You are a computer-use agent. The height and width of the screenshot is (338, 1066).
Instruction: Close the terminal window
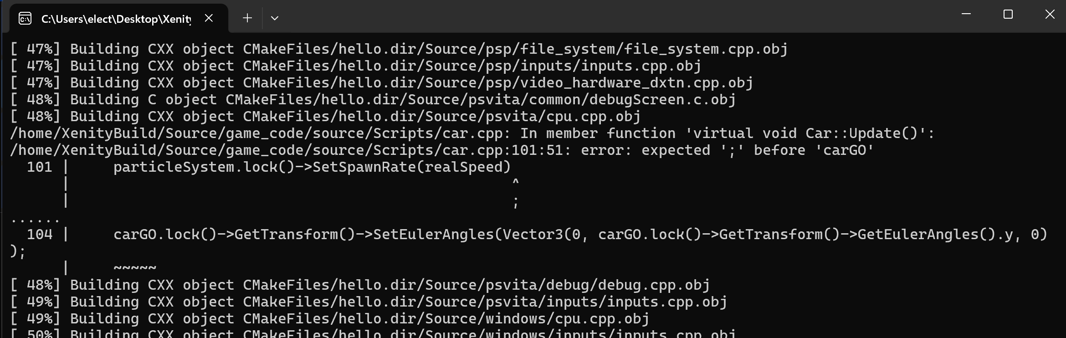coord(1050,15)
